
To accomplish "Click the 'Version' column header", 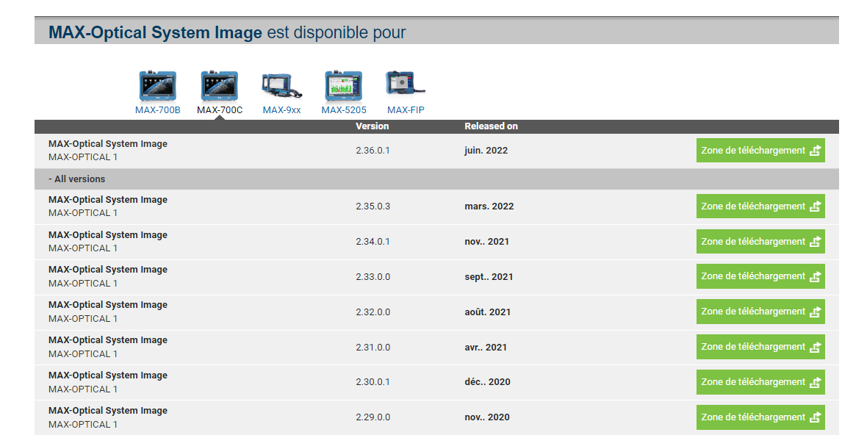I will [x=372, y=126].
